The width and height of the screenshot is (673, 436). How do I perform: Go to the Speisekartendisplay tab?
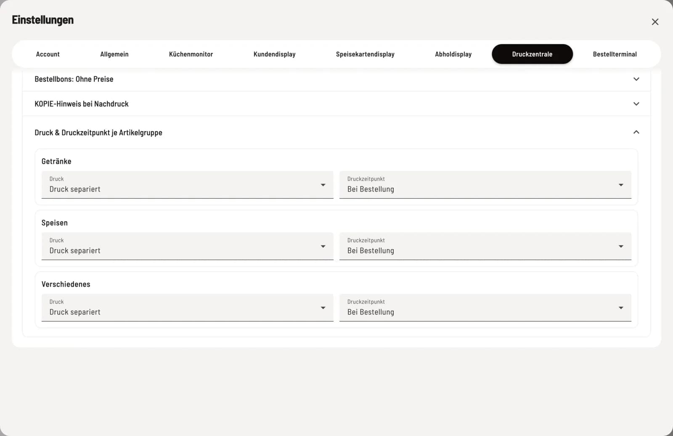point(365,54)
